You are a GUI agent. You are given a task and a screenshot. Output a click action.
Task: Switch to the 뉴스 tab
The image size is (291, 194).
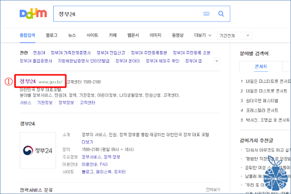(72, 35)
